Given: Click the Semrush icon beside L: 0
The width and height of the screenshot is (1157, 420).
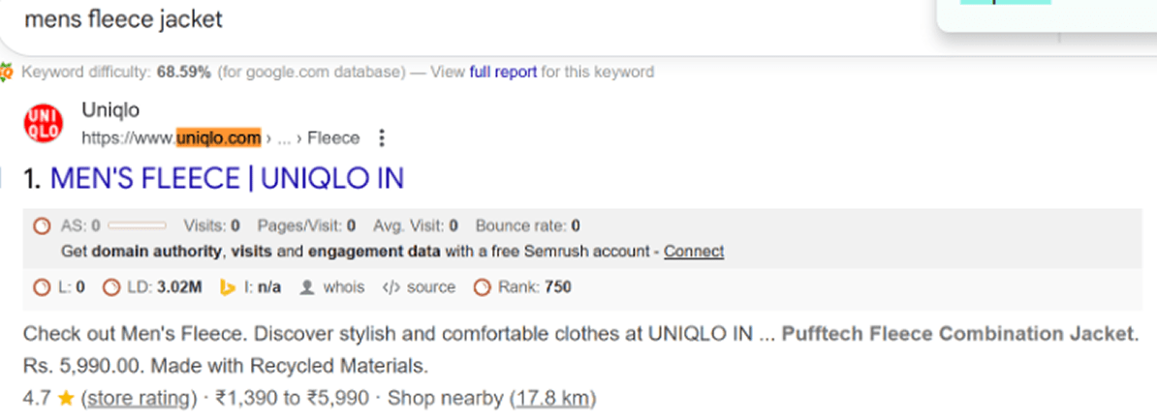Looking at the screenshot, I should pos(42,286).
